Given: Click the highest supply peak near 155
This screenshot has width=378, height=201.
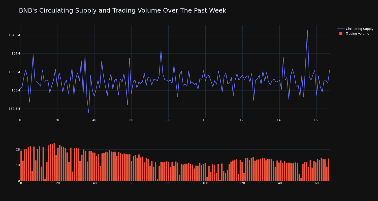Looking at the screenshot, I should pyautogui.click(x=307, y=30).
